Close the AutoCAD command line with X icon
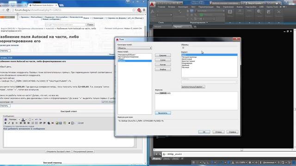The width and height of the screenshot is (296, 166). (x=156, y=154)
